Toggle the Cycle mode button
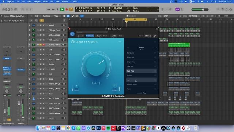 point(71,10)
